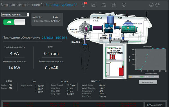
Task: Click the language speech bubble icon
Action: (x=157, y=5)
